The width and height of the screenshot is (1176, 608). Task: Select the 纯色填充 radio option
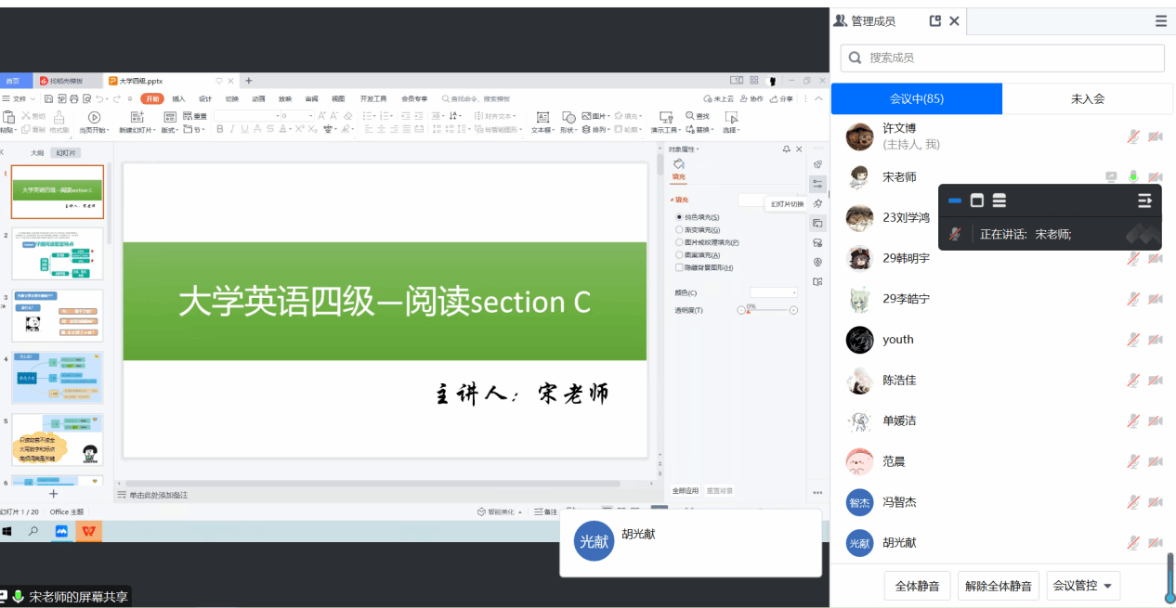[x=679, y=217]
